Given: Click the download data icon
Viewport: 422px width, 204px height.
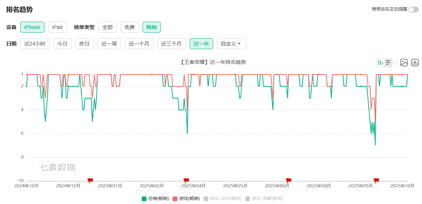Looking at the screenshot, I should (x=415, y=63).
